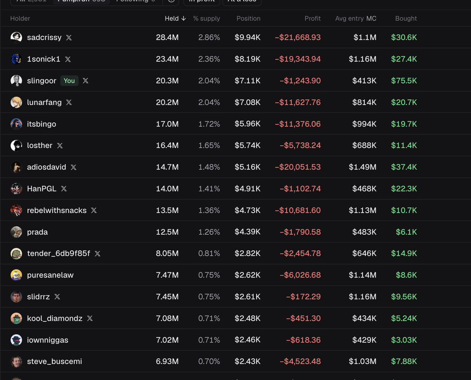
Task: Click slidrrz's profit value -$172.29
Action: click(303, 296)
